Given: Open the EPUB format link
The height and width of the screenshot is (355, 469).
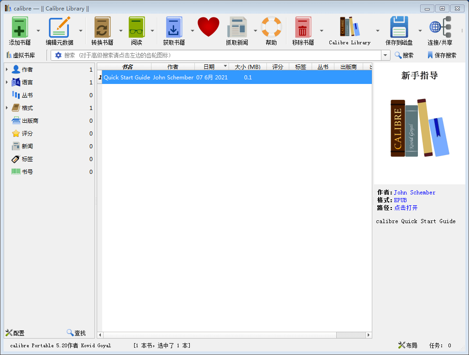Looking at the screenshot, I should pyautogui.click(x=400, y=200).
